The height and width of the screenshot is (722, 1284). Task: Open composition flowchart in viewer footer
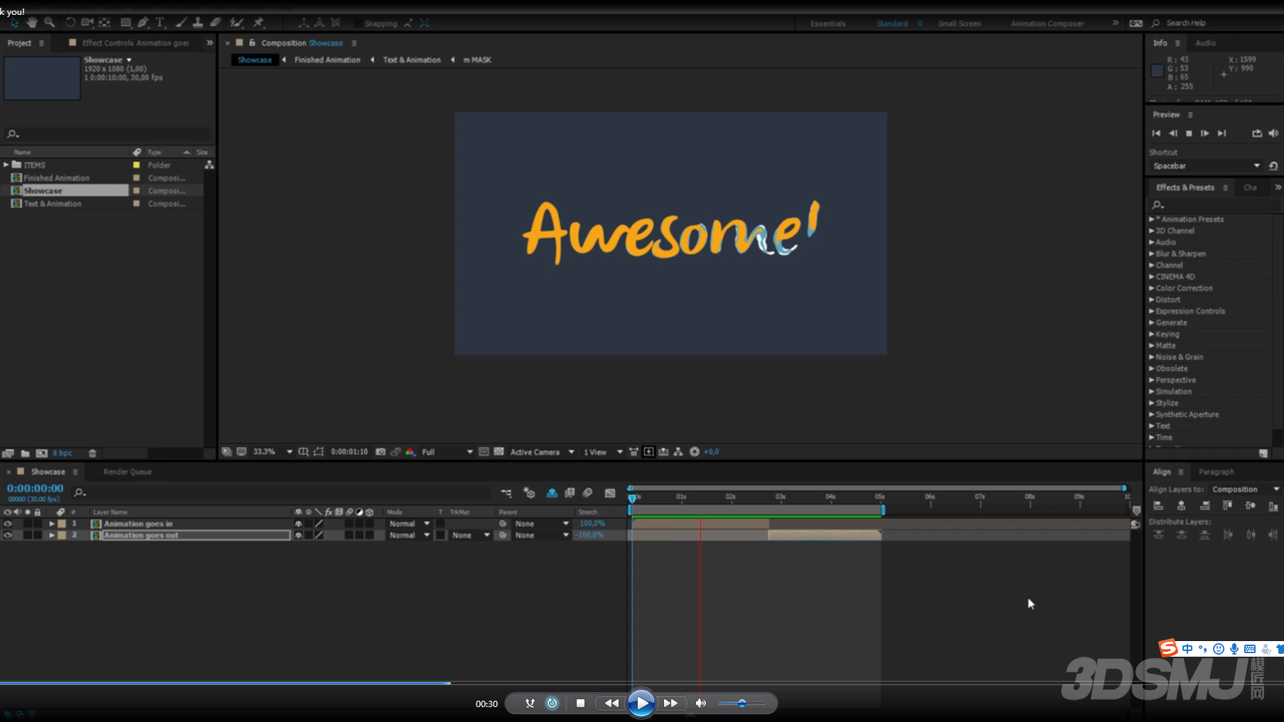(x=678, y=452)
